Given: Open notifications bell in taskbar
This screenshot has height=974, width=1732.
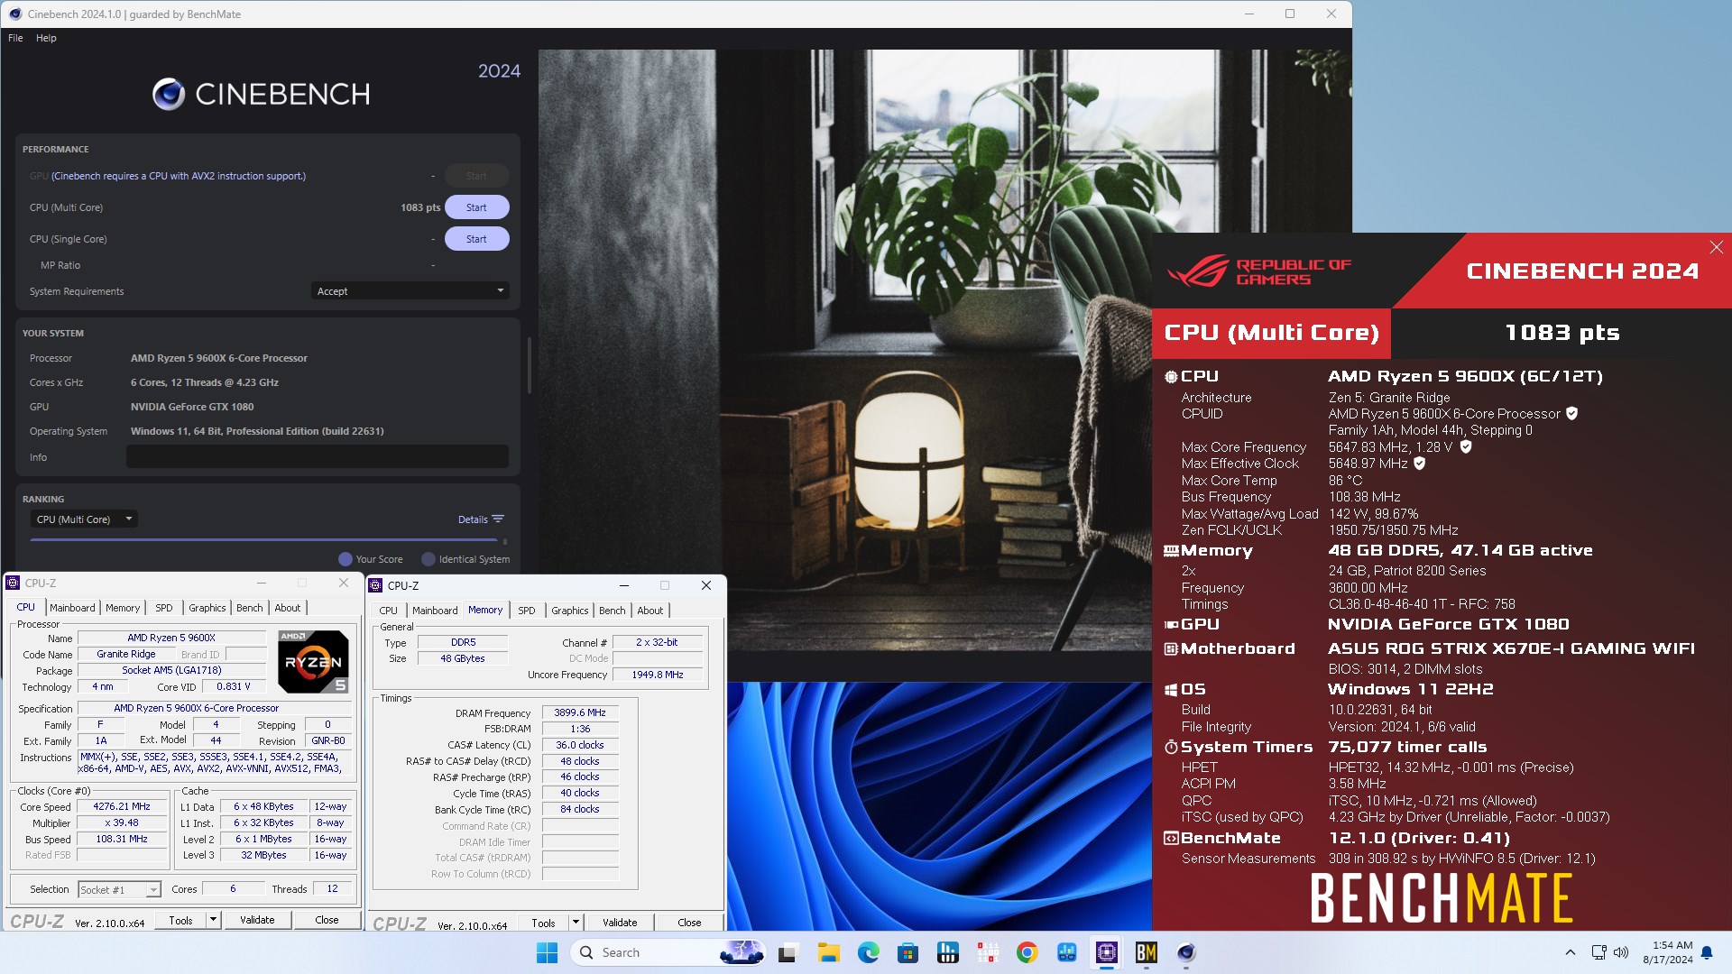Looking at the screenshot, I should click(x=1707, y=952).
